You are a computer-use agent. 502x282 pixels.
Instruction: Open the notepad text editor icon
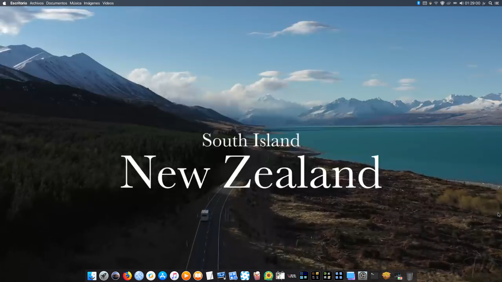[x=210, y=276]
